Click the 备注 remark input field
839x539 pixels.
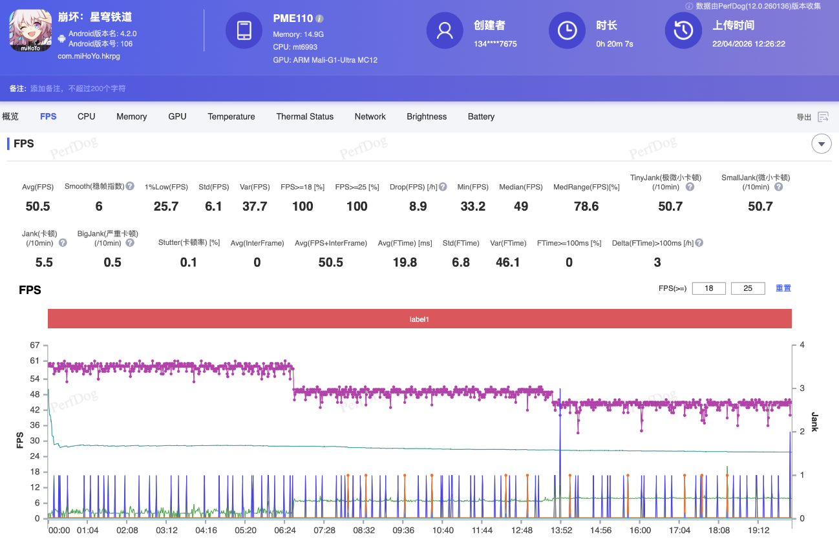78,89
